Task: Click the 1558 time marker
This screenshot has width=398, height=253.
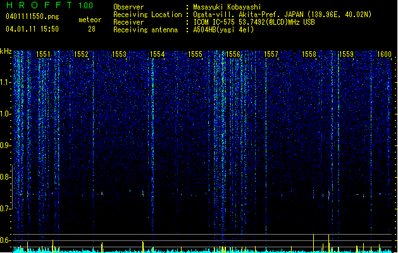Action: 309,54
